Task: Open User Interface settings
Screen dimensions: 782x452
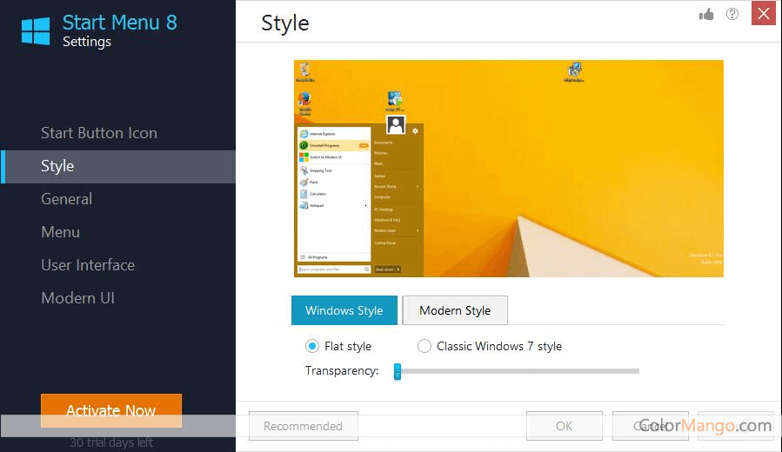Action: (x=88, y=265)
